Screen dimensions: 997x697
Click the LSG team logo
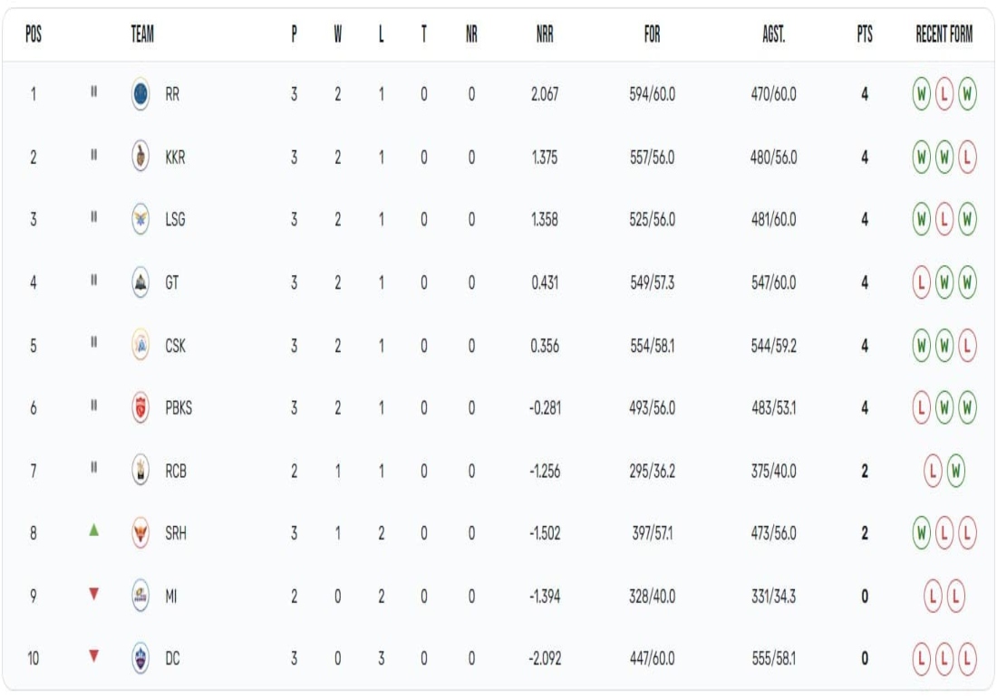pos(140,219)
